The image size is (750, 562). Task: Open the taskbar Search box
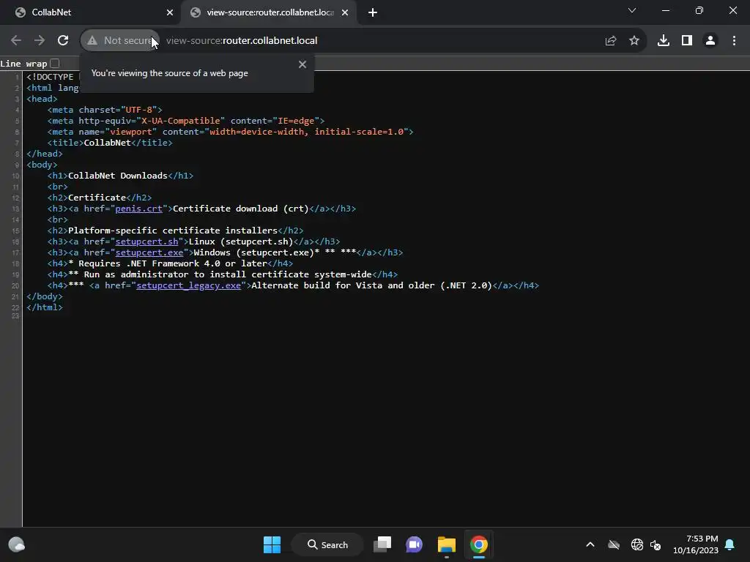point(327,544)
